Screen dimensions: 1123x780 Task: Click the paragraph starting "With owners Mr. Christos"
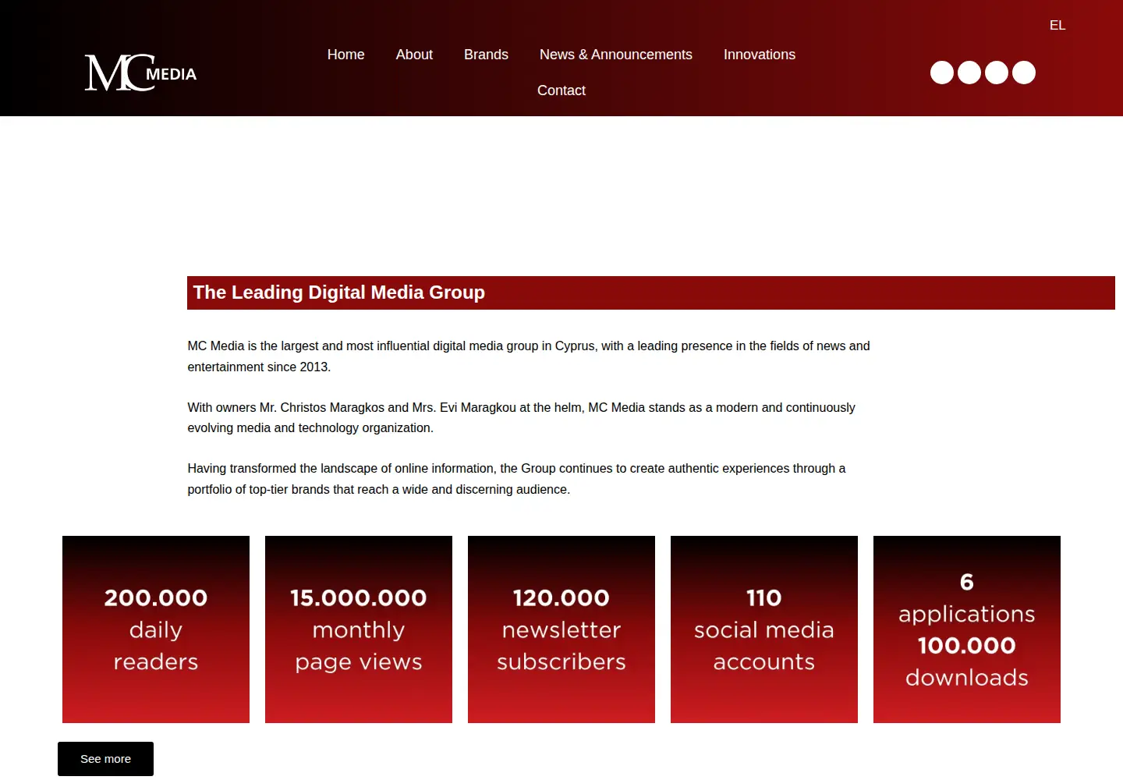point(521,417)
